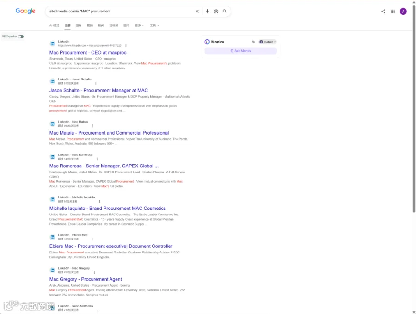
Task: Click LinkedIn favicon of Mac Mataia result
Action: coord(53,123)
